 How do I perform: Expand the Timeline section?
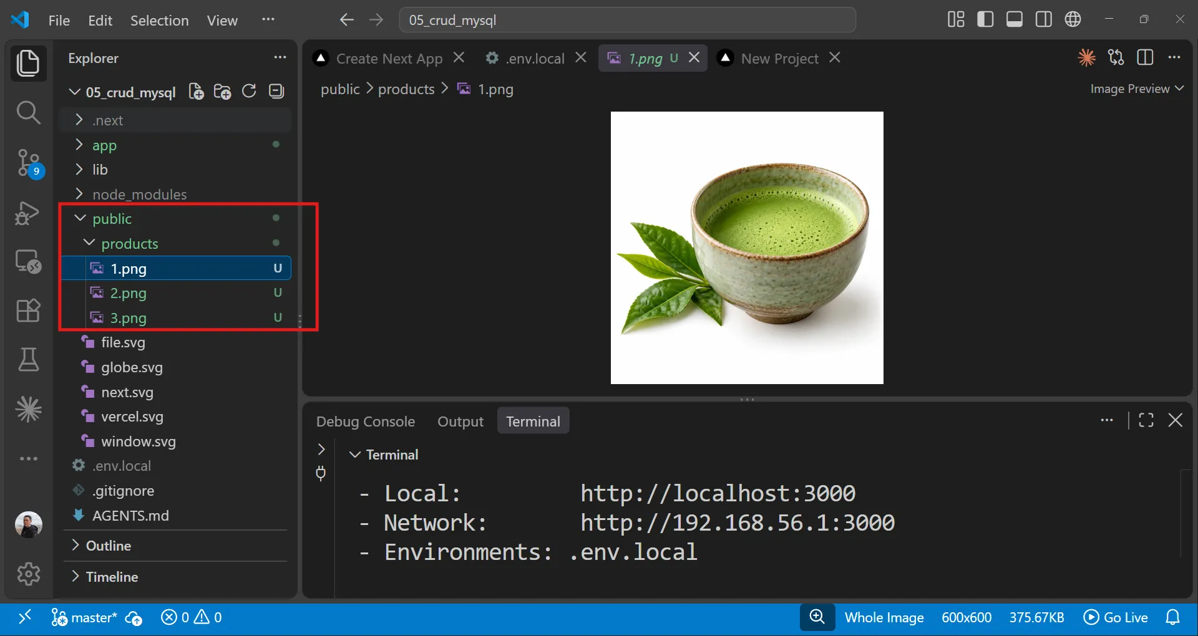pos(176,577)
